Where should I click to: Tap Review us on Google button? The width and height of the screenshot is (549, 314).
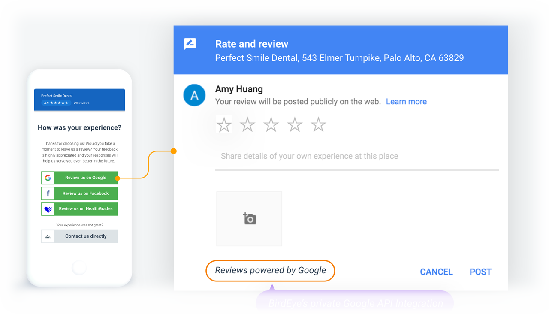pos(79,178)
